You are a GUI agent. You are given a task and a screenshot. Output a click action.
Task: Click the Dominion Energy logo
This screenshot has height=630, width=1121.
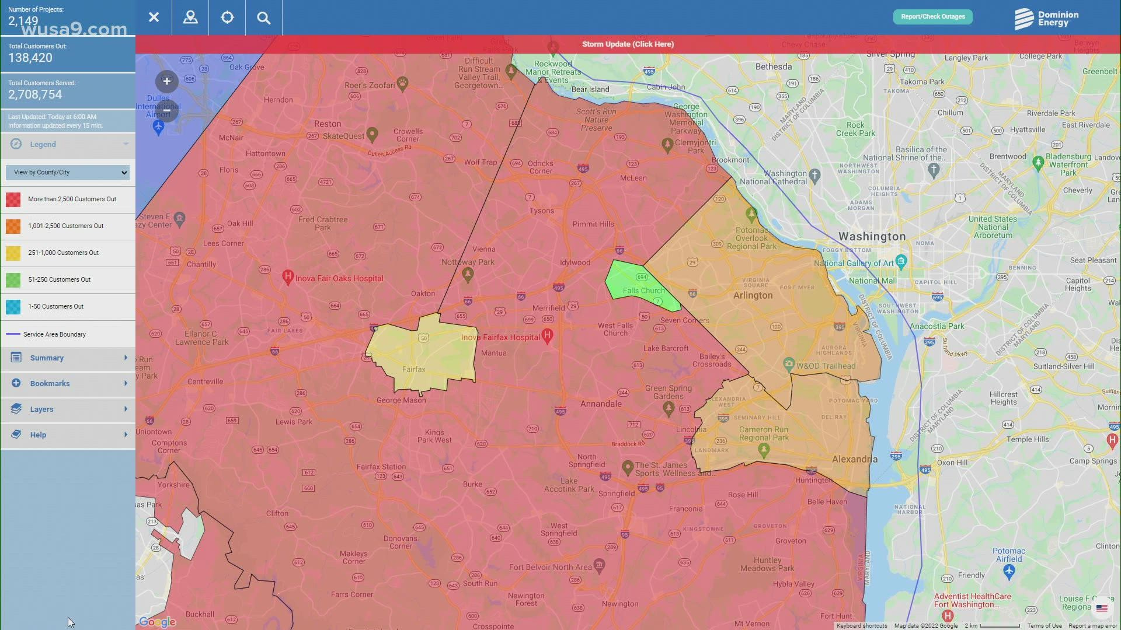pos(1046,18)
